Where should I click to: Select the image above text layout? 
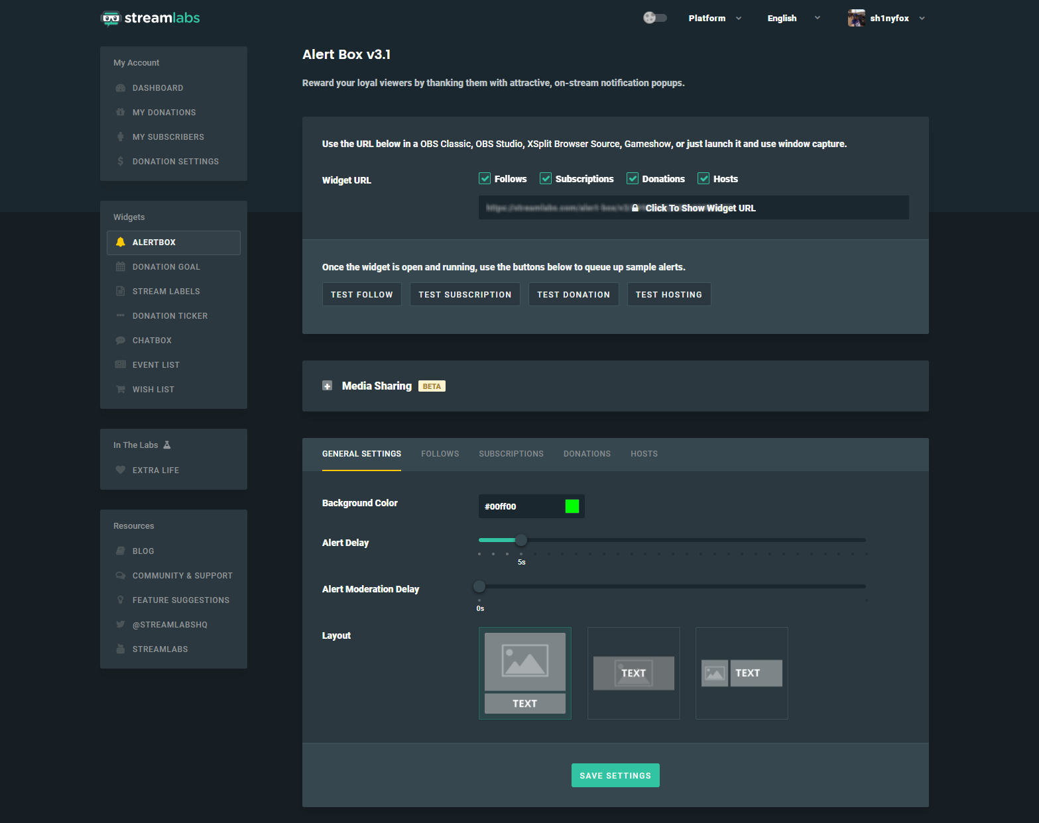pyautogui.click(x=525, y=673)
